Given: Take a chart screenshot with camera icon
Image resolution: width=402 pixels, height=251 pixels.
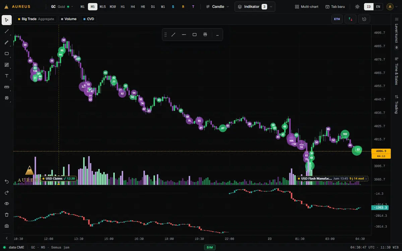Looking at the screenshot, I should point(7,226).
